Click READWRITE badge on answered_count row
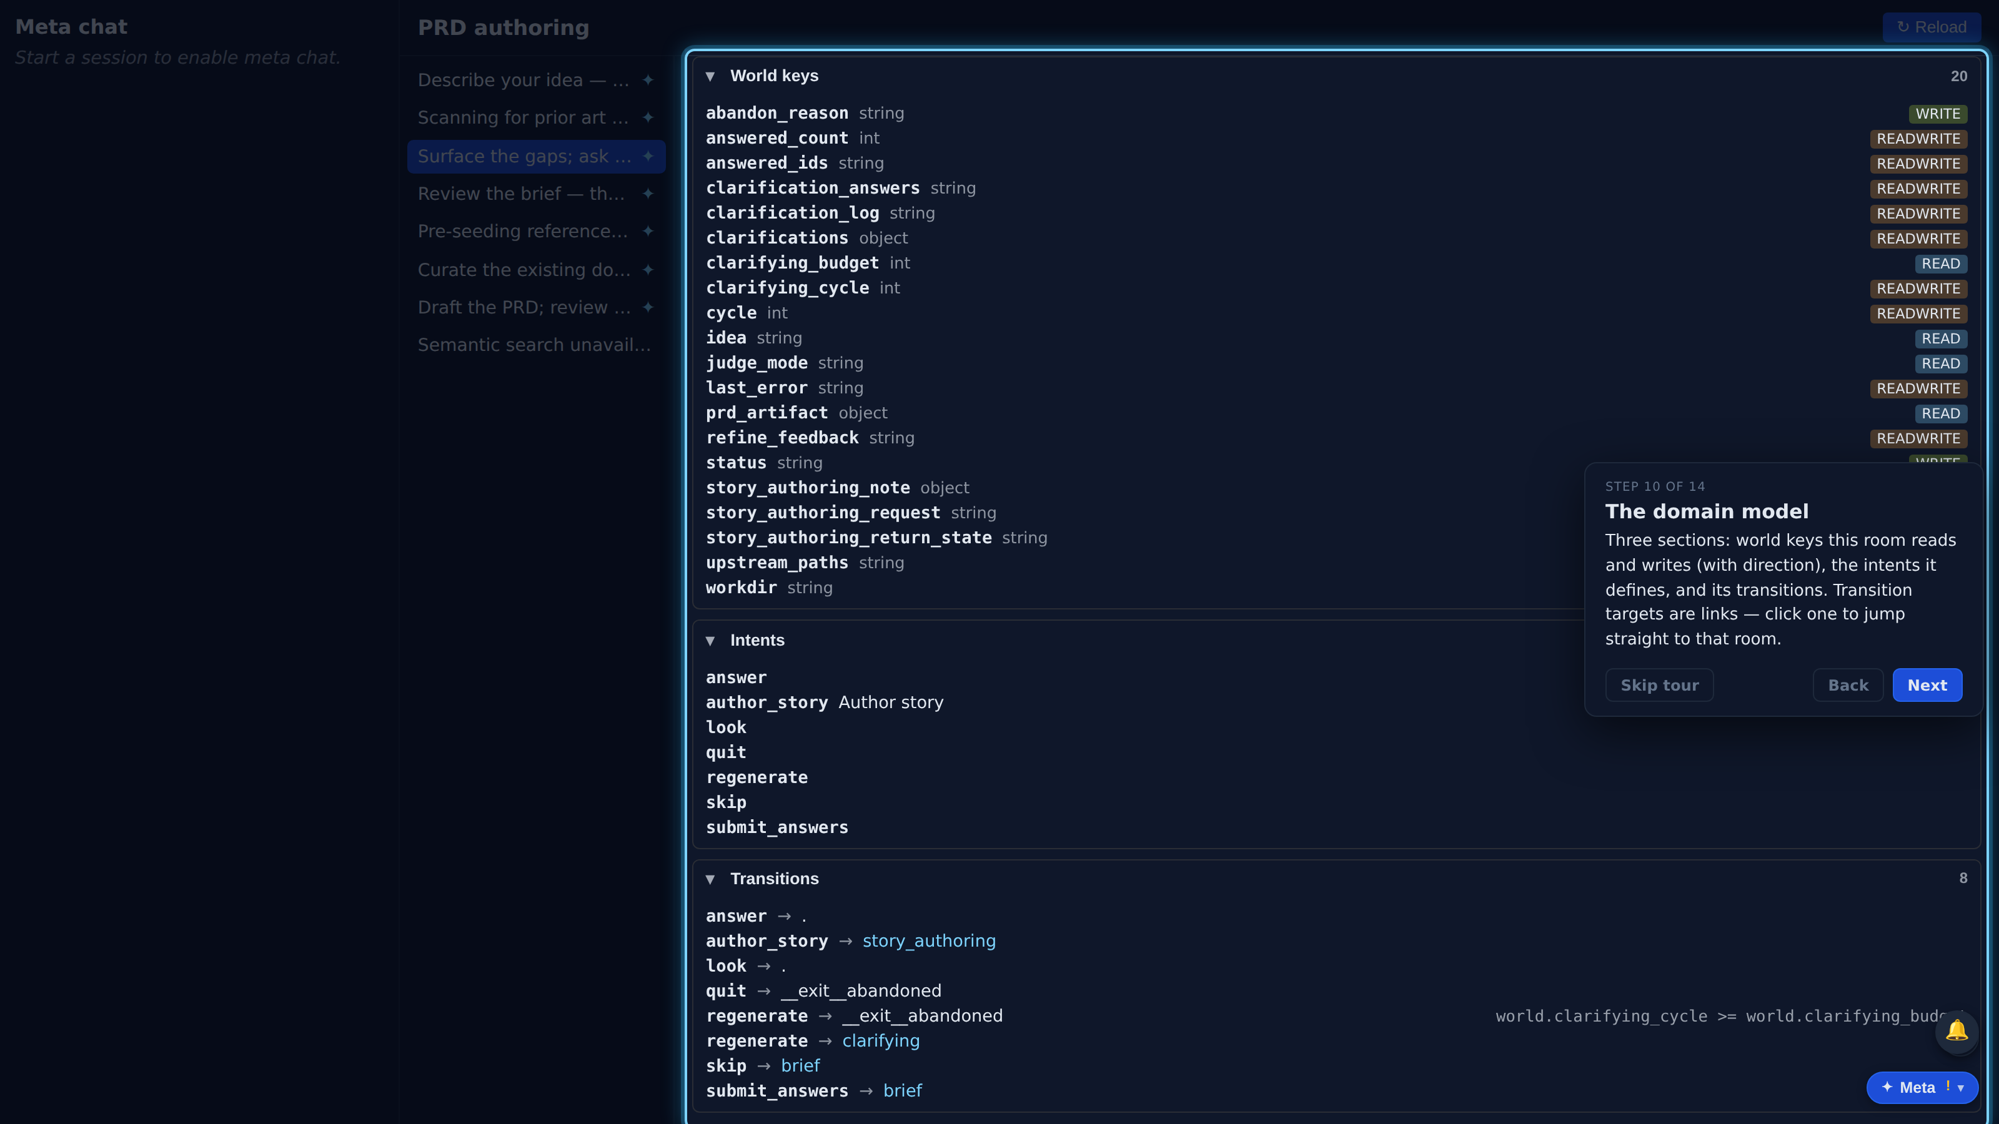1999x1124 pixels. 1918,139
